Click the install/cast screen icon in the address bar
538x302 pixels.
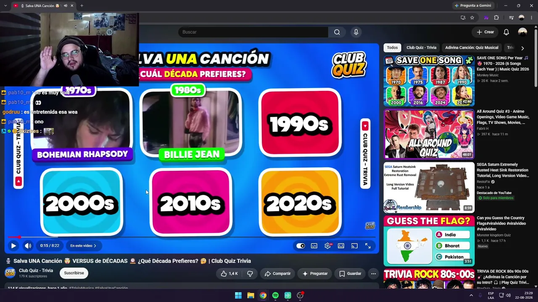coord(463,18)
